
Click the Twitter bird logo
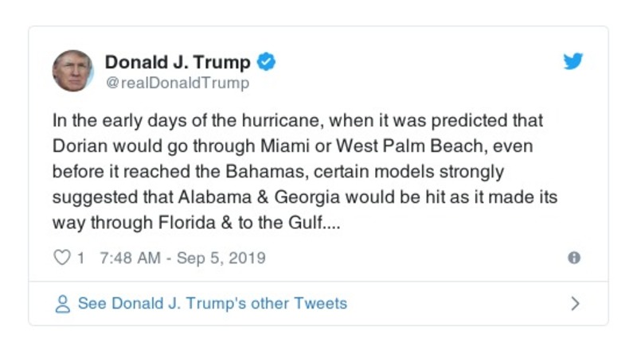coord(573,62)
